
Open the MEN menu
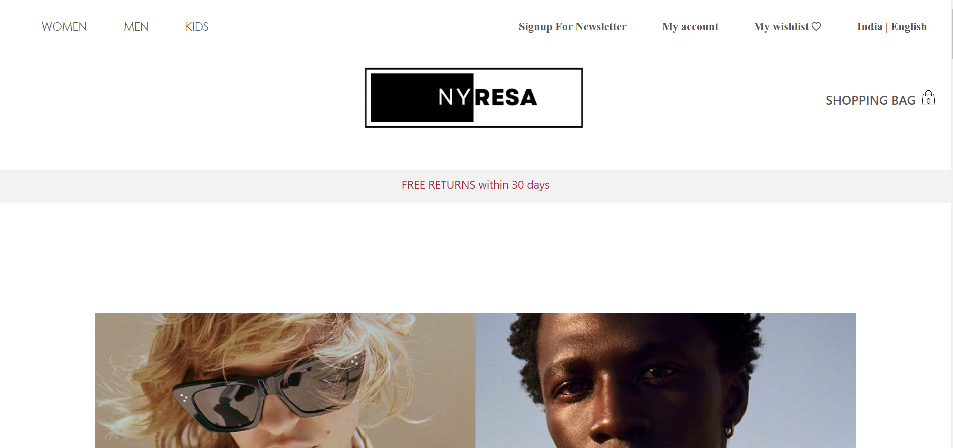point(136,27)
